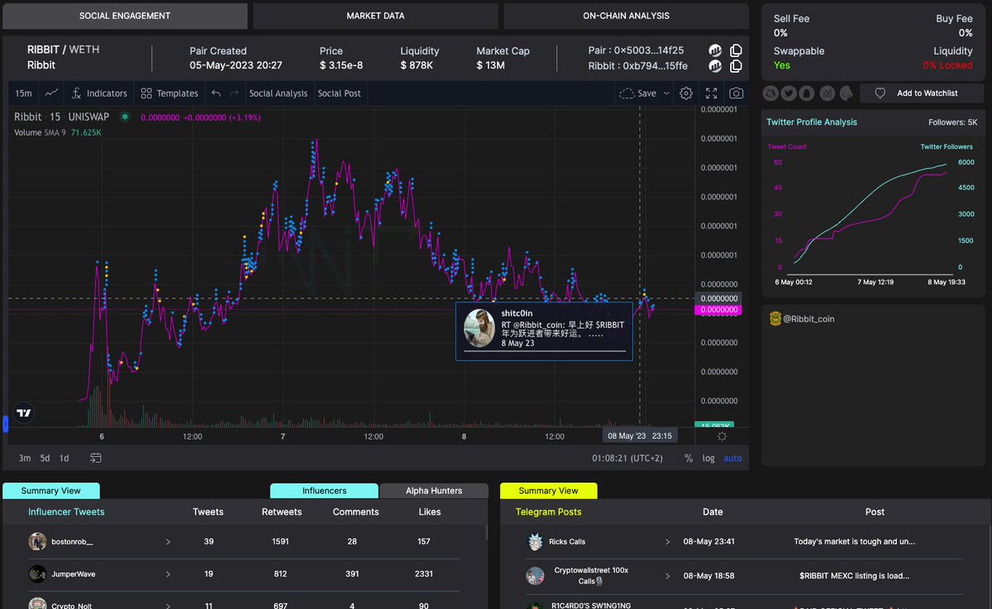
Task: Open shitc0in tweet popup avatar
Action: (x=479, y=328)
